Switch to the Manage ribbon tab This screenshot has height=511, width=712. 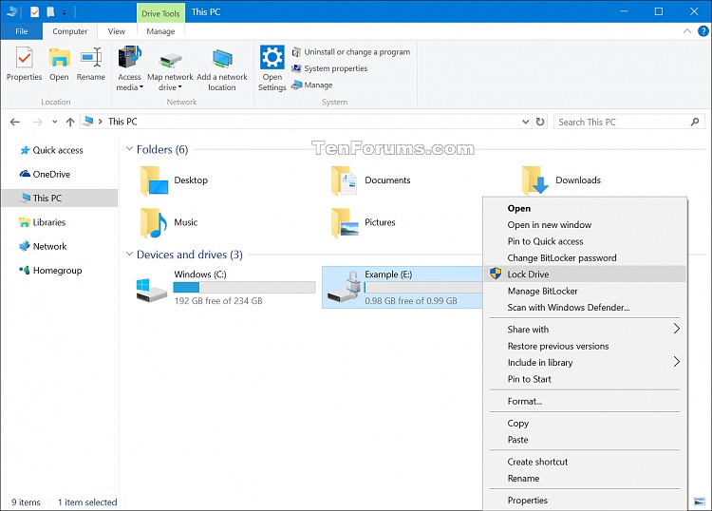point(160,31)
